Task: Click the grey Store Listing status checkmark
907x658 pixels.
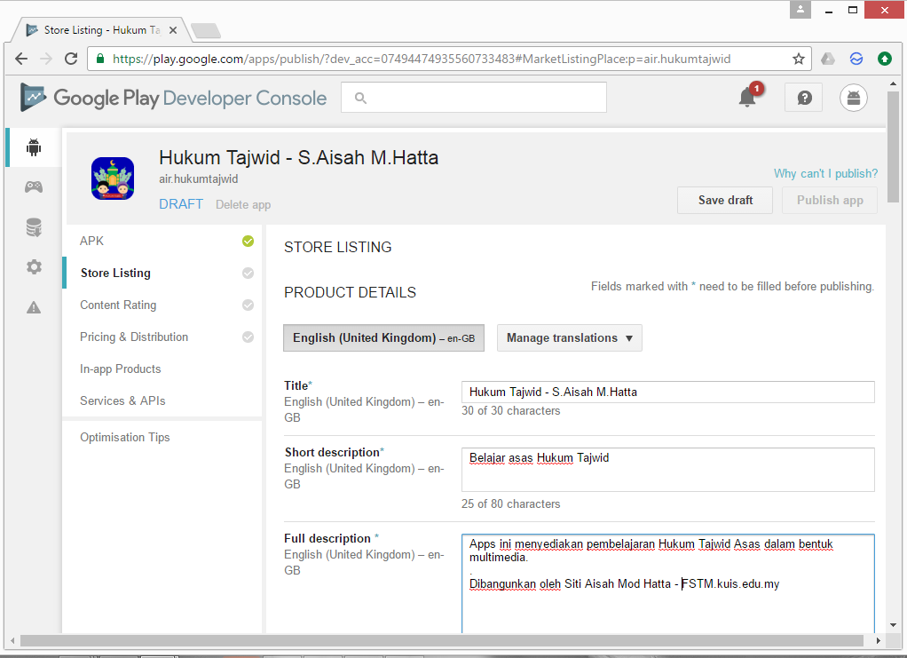Action: coord(248,274)
